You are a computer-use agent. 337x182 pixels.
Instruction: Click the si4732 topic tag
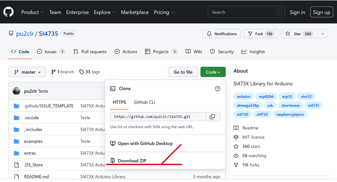pyautogui.click(x=262, y=114)
